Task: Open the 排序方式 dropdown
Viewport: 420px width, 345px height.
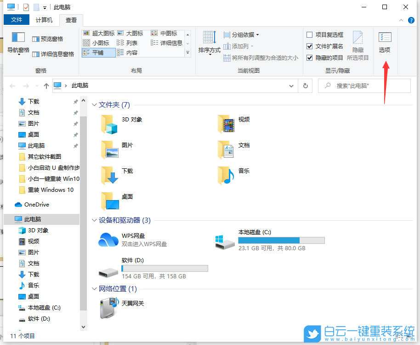Action: point(209,44)
